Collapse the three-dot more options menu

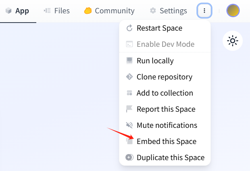tap(204, 11)
